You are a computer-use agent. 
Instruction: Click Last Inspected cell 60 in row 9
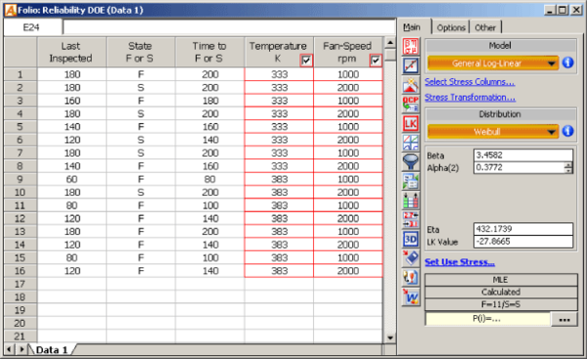point(71,179)
